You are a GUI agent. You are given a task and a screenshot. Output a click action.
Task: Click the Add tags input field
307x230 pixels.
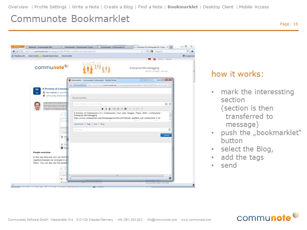(x=120, y=130)
